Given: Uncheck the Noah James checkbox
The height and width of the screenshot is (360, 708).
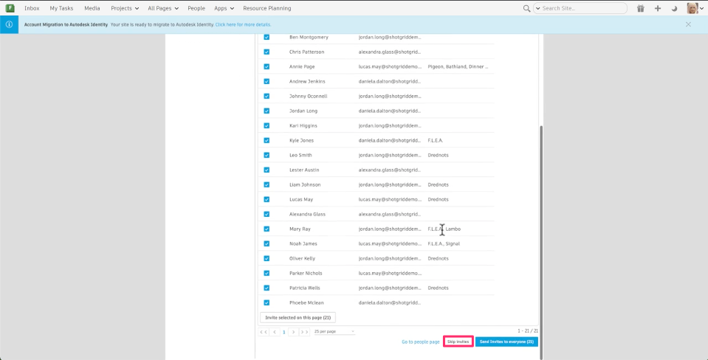Looking at the screenshot, I should click(267, 243).
